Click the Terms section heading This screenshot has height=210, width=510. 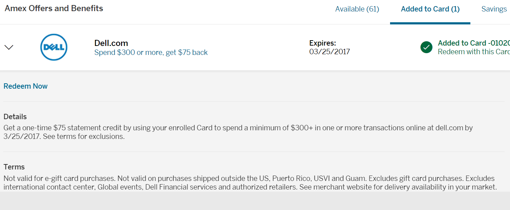pos(14,167)
